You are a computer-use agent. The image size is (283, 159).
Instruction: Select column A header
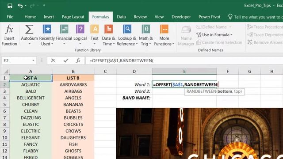click(31, 72)
